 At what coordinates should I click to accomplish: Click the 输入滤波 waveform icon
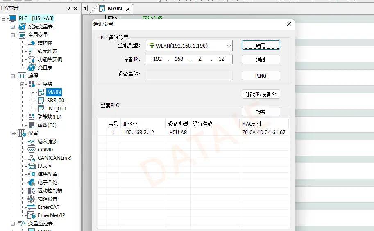click(32, 142)
